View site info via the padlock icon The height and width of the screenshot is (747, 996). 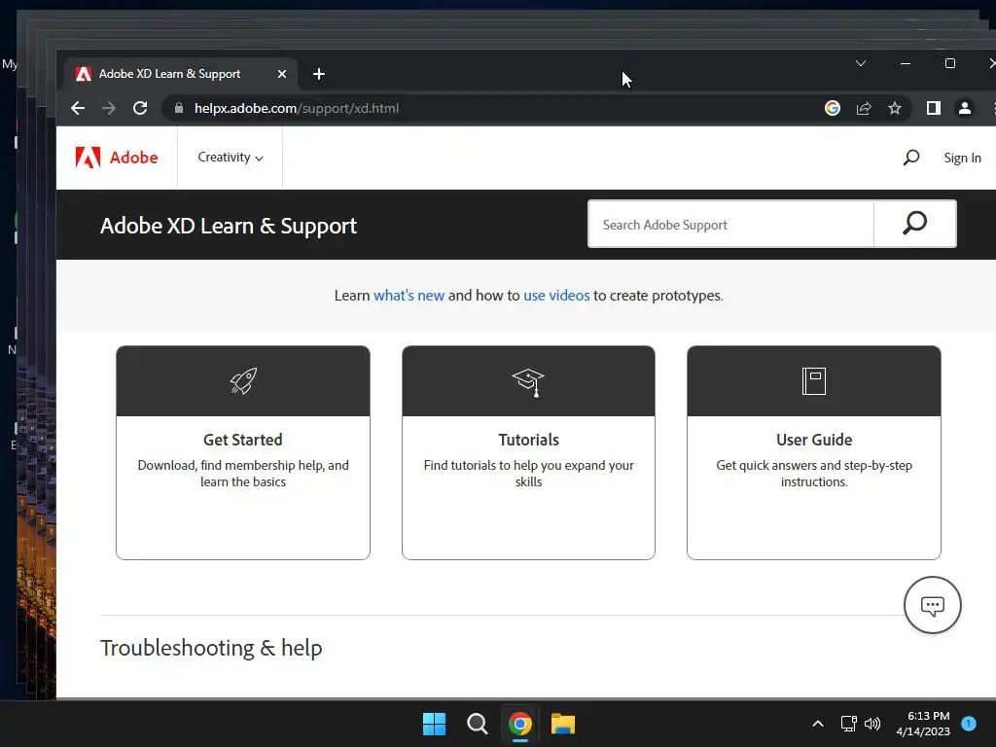(179, 109)
